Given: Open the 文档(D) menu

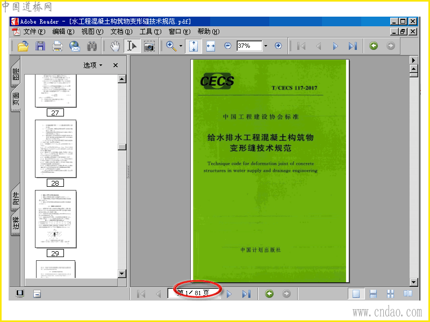Looking at the screenshot, I should coord(121,32).
